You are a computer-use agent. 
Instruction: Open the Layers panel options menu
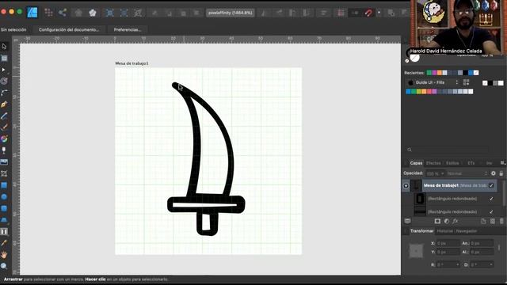502,163
